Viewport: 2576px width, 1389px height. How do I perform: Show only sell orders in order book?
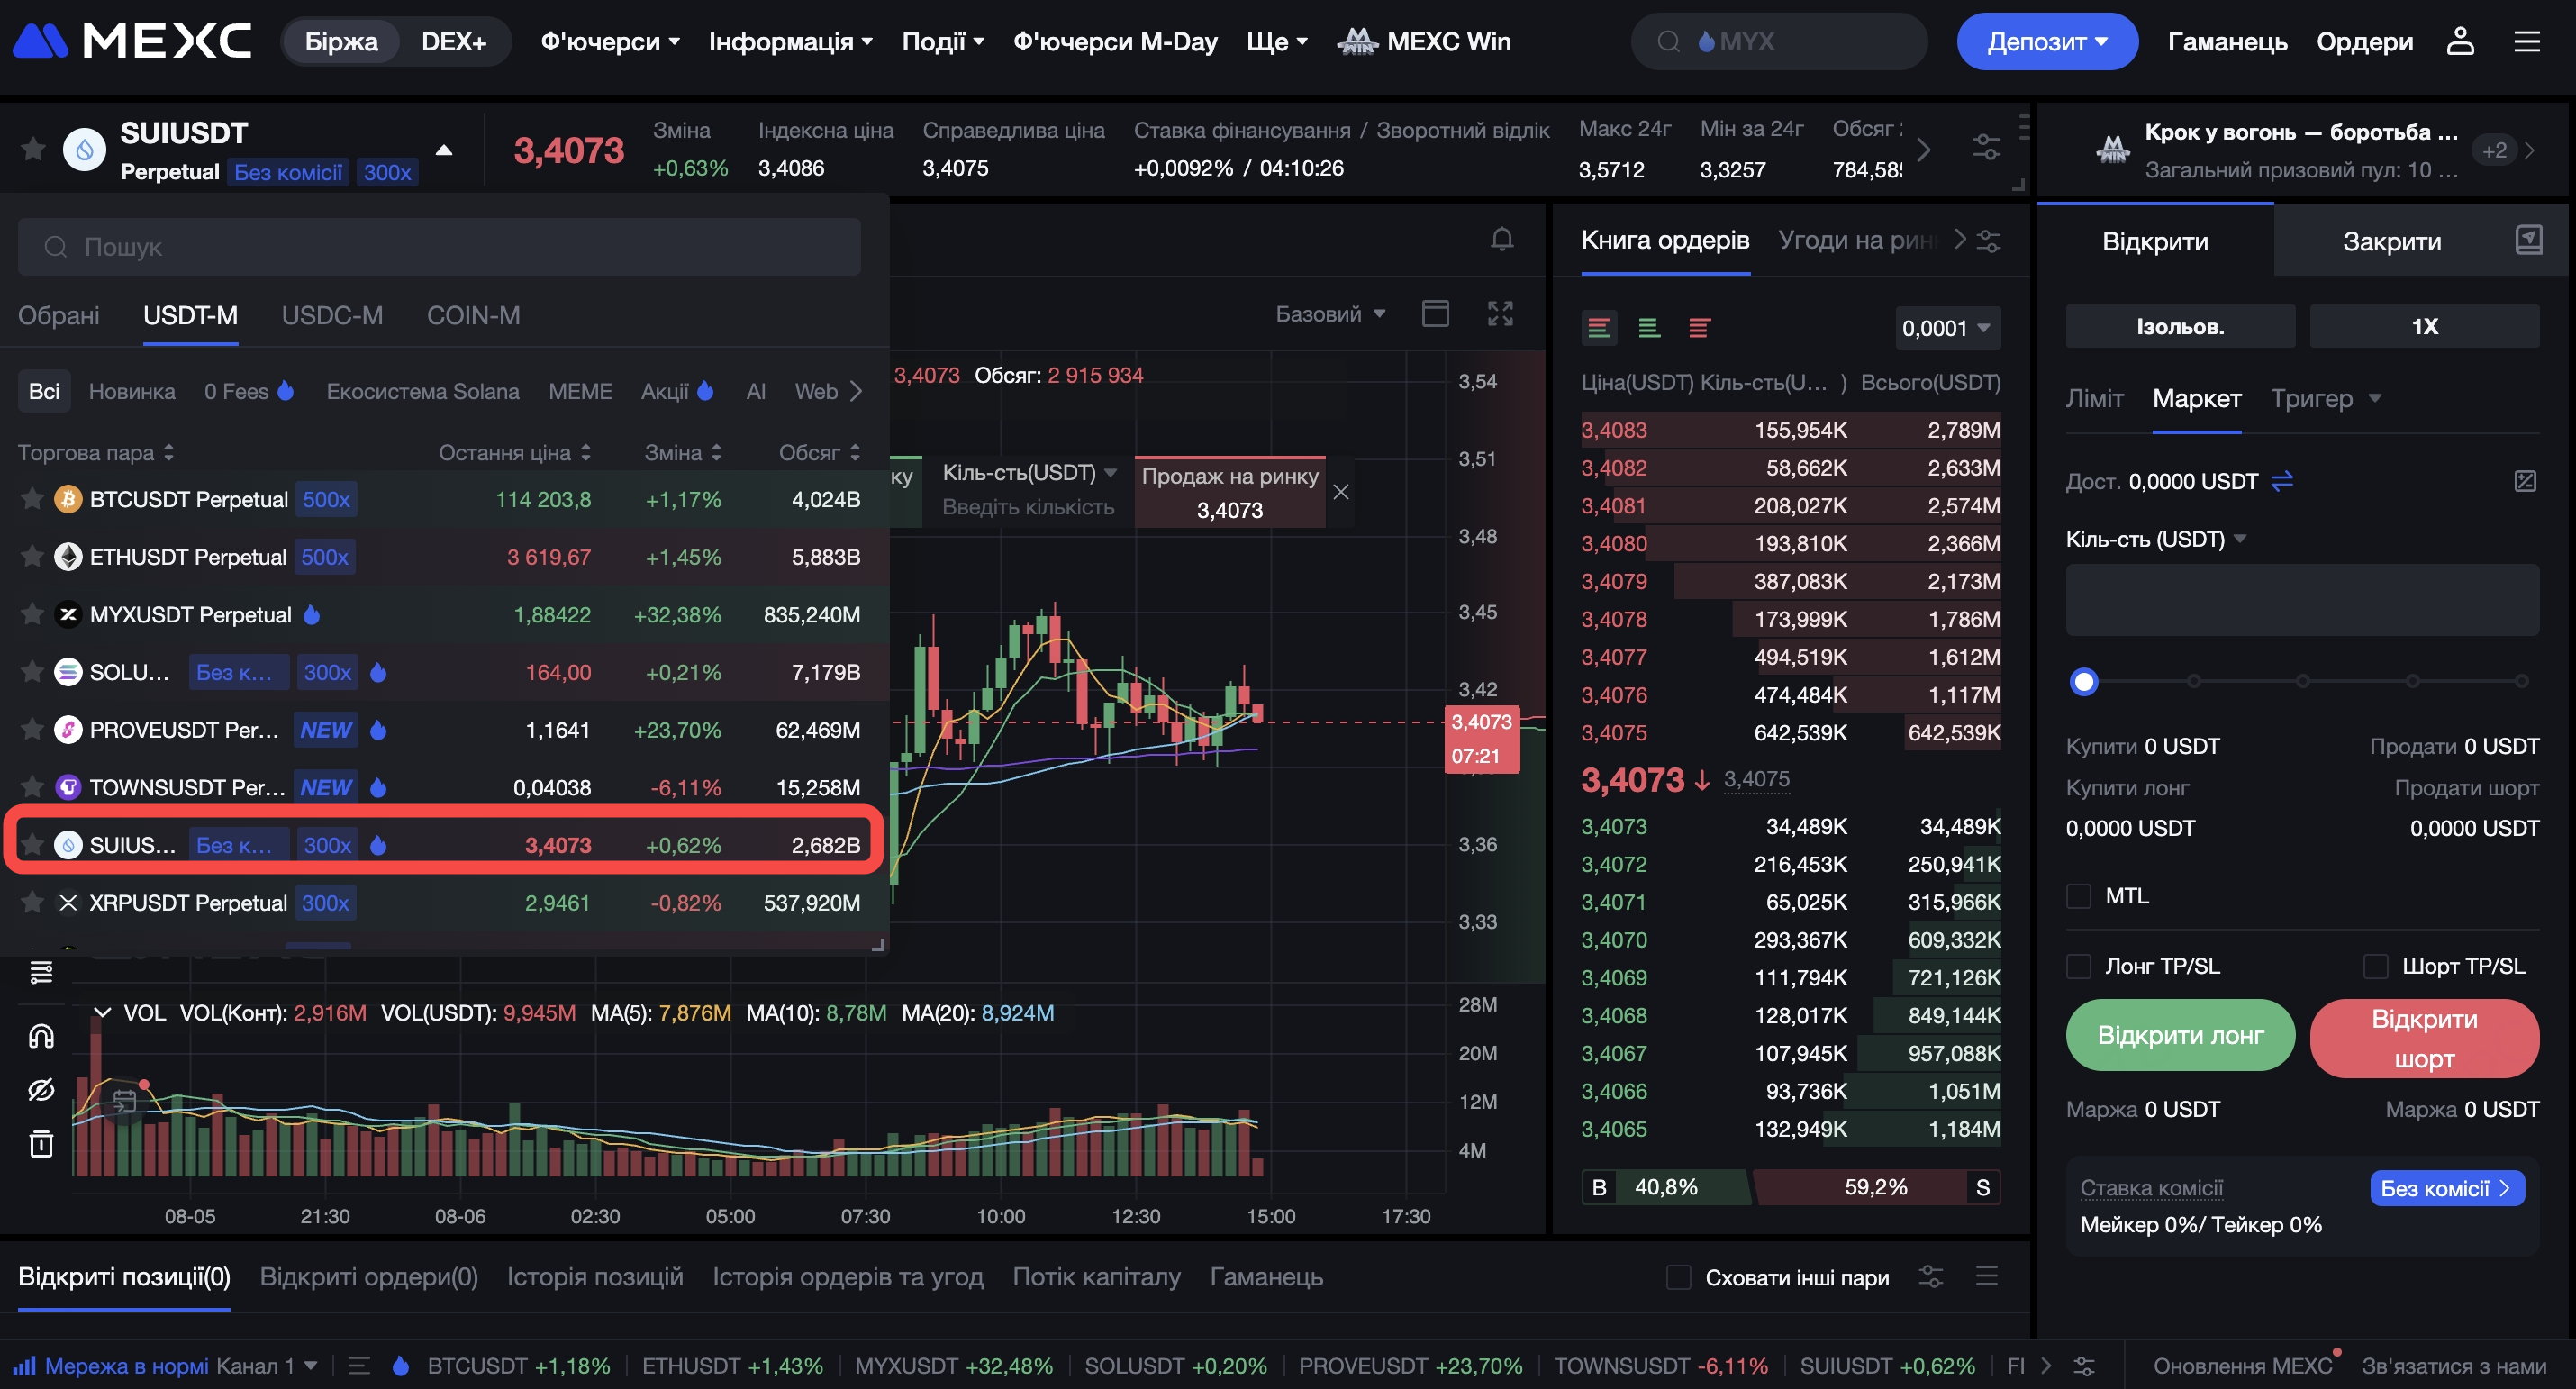pos(1698,328)
